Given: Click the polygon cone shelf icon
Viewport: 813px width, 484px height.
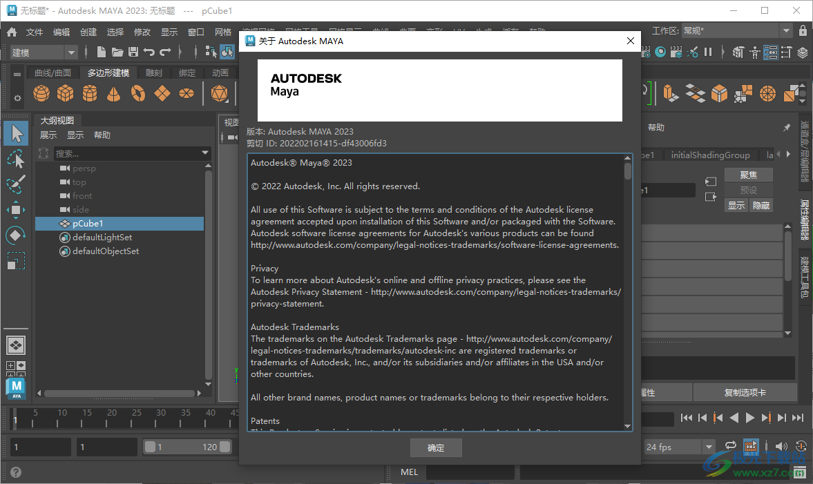Looking at the screenshot, I should [113, 93].
